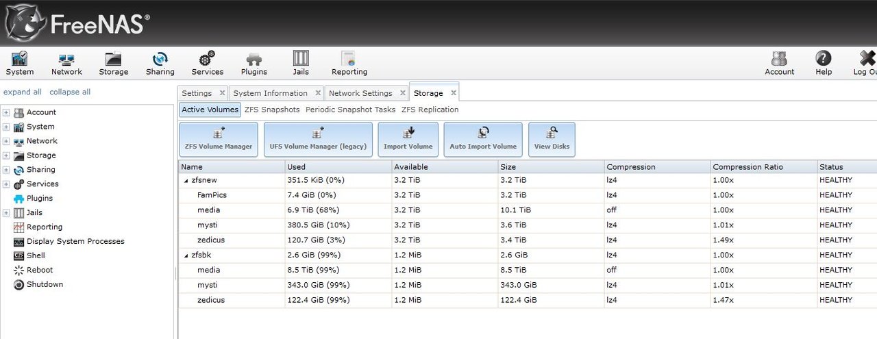This screenshot has height=339, width=877.
Task: Open Shell in the sidebar tree
Action: tap(35, 255)
